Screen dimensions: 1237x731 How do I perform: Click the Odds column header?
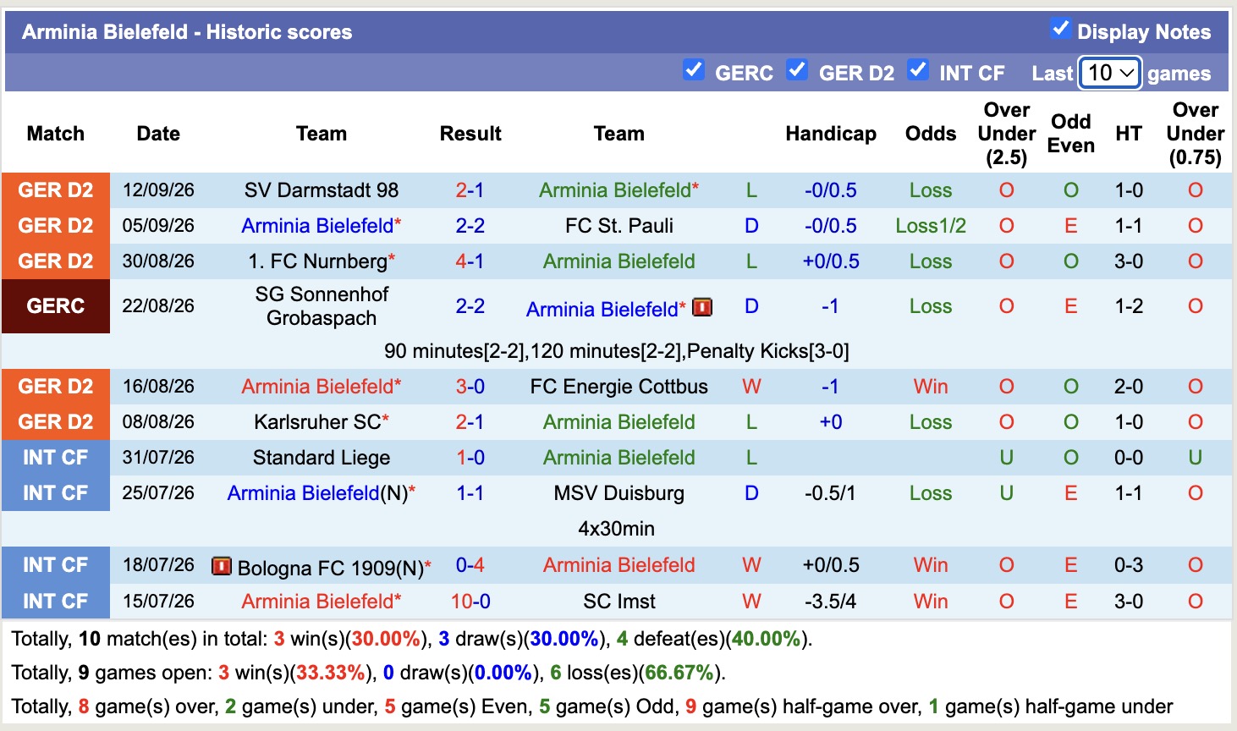click(x=931, y=134)
